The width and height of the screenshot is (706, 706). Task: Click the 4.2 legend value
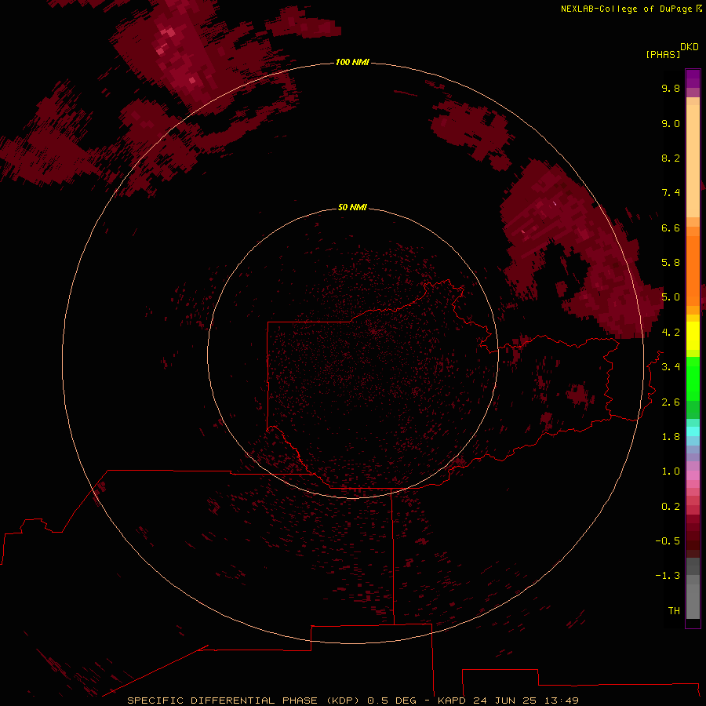671,333
